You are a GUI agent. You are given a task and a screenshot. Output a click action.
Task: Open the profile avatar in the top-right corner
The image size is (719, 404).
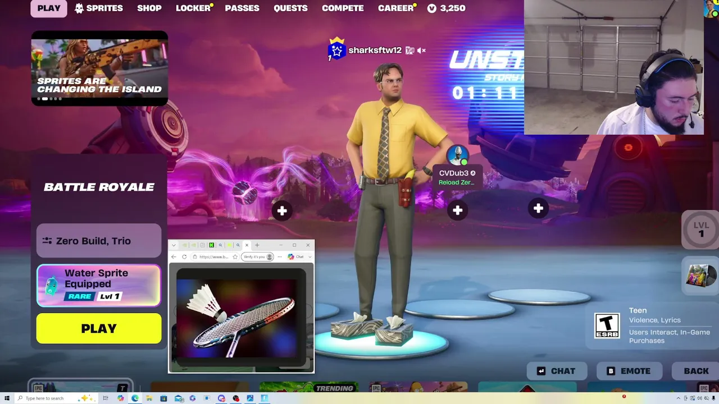(x=711, y=9)
